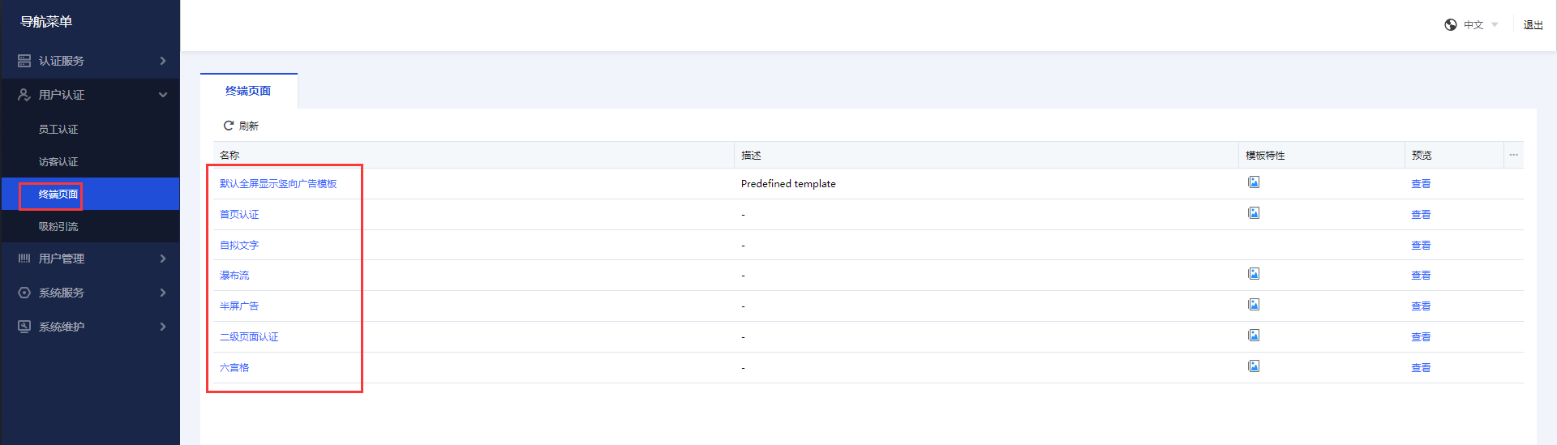Open the 默认全屏显示竖向广告模板 template link
1557x445 pixels.
[278, 184]
